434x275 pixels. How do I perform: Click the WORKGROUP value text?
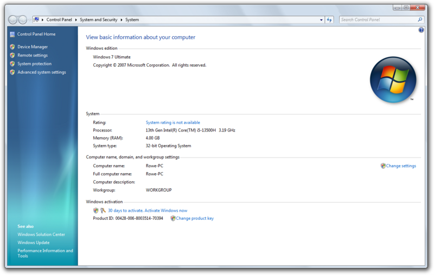click(x=158, y=190)
